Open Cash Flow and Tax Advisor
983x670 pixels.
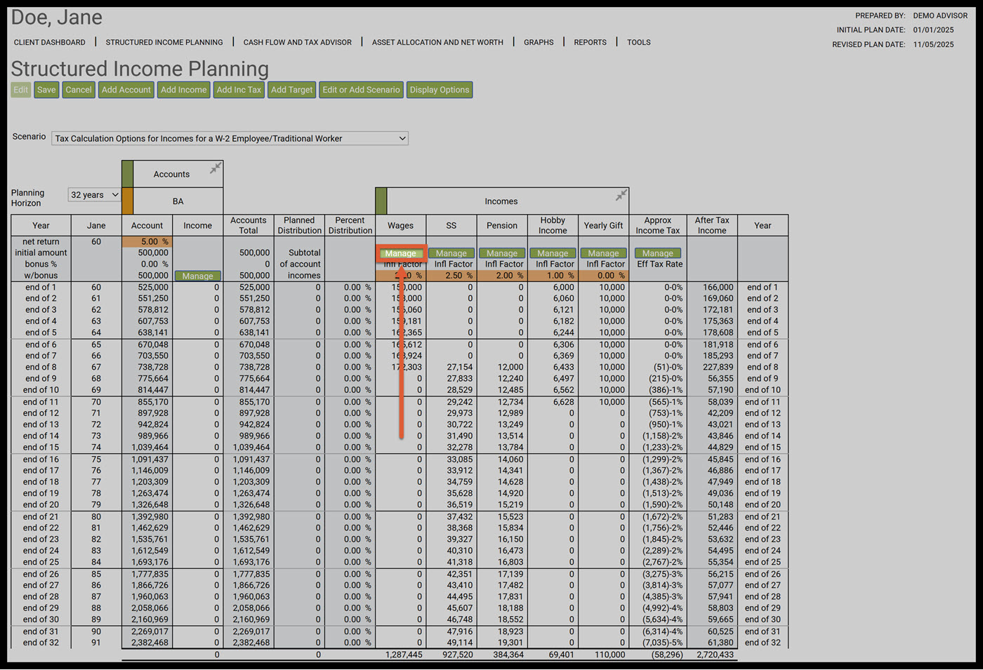(x=298, y=42)
